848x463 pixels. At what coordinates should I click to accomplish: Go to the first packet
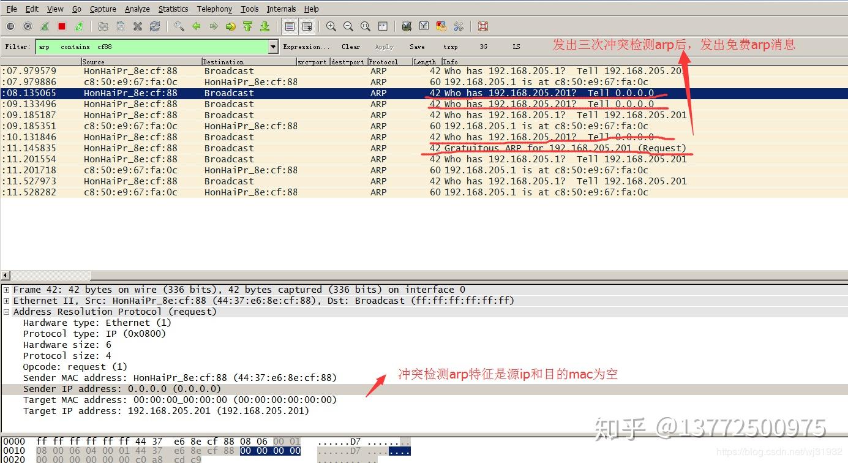(247, 26)
